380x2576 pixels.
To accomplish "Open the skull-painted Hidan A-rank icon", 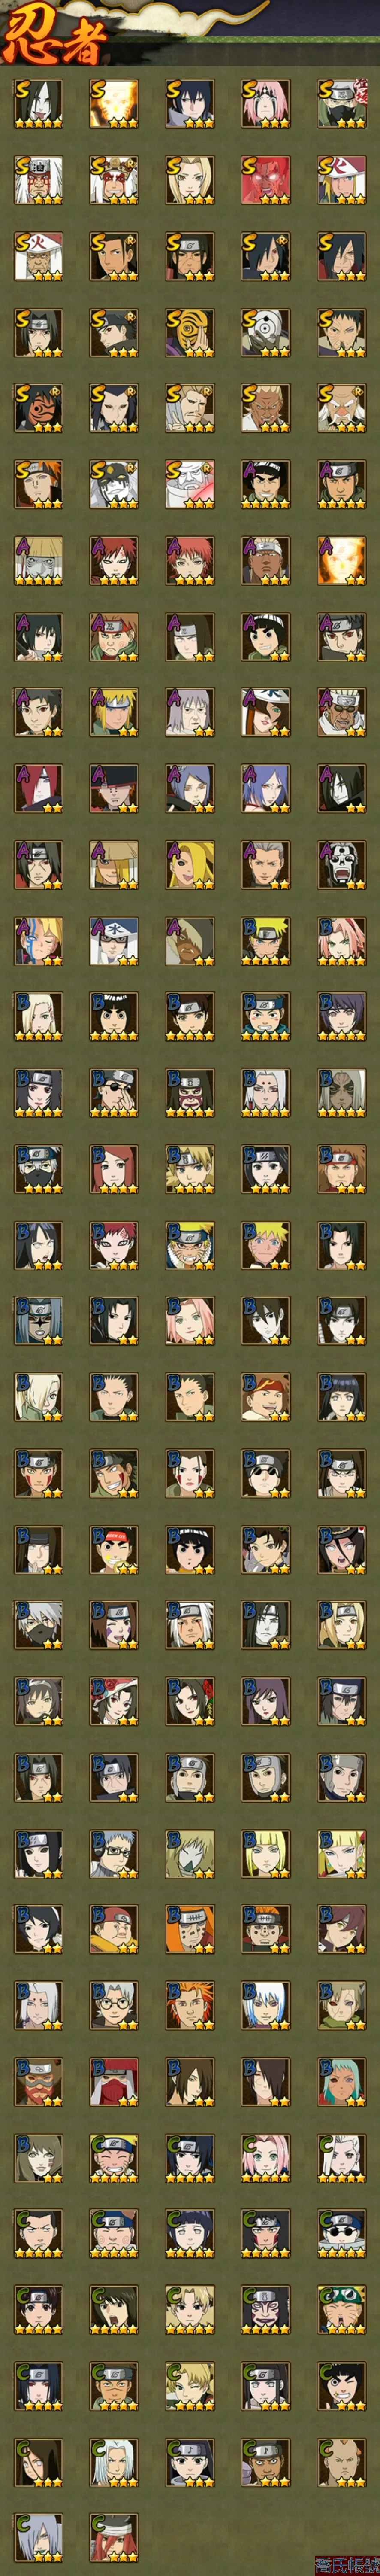I will tap(342, 864).
